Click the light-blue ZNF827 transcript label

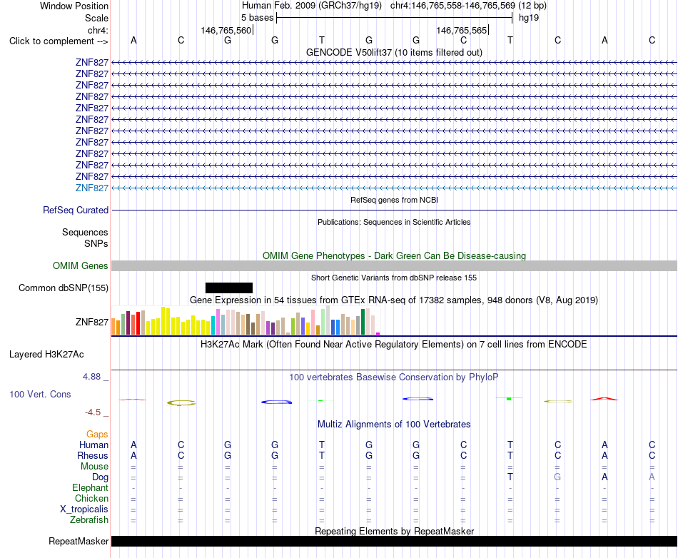click(91, 188)
